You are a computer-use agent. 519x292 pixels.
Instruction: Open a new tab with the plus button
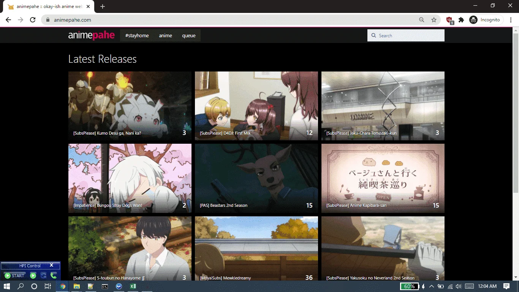point(103,6)
